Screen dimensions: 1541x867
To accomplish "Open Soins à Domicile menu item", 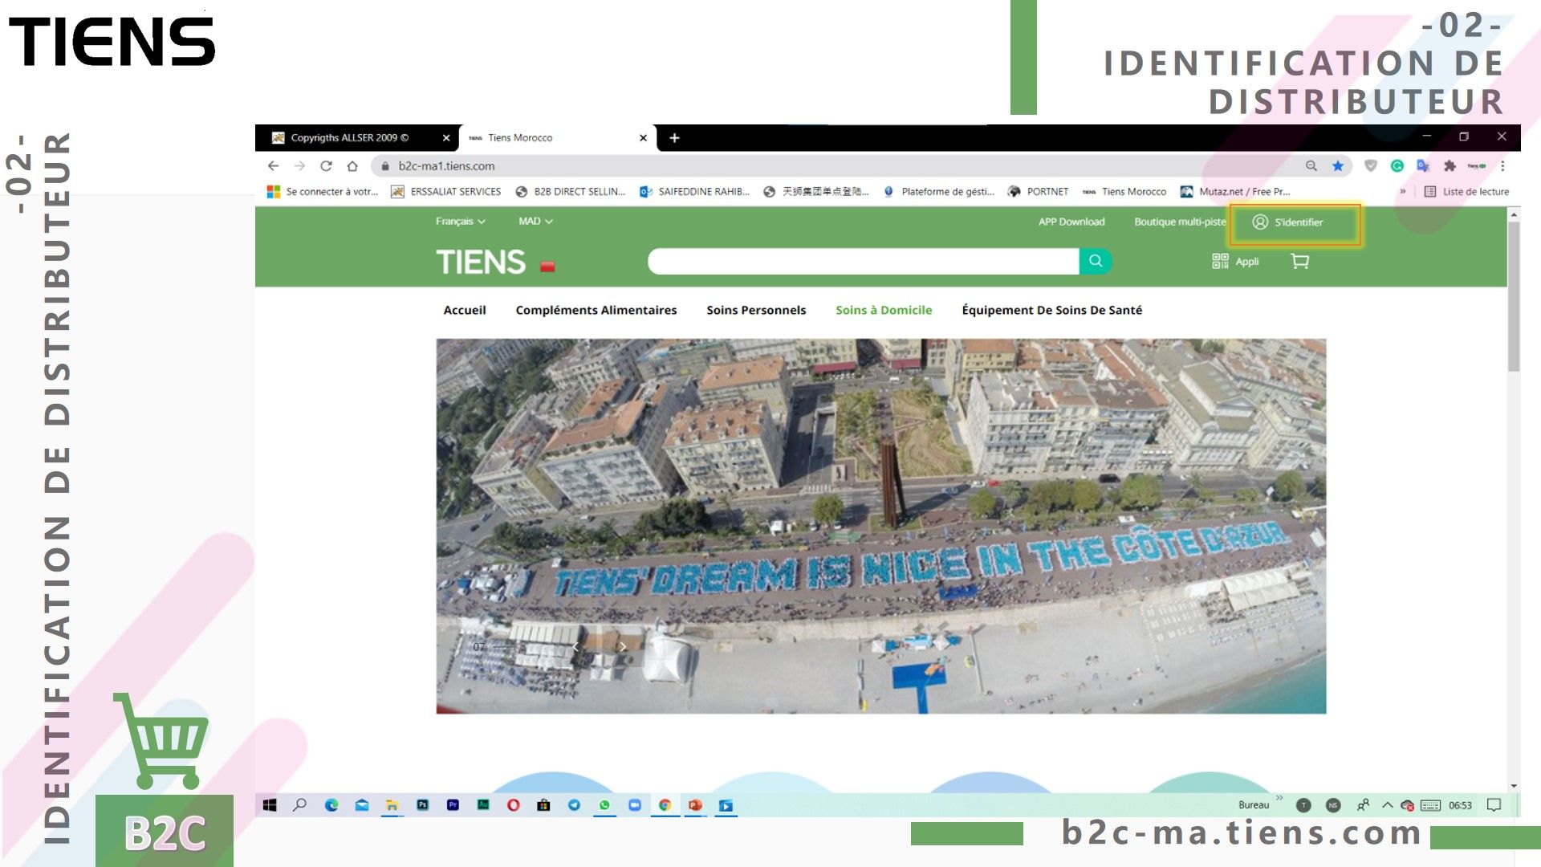I will 883,311.
